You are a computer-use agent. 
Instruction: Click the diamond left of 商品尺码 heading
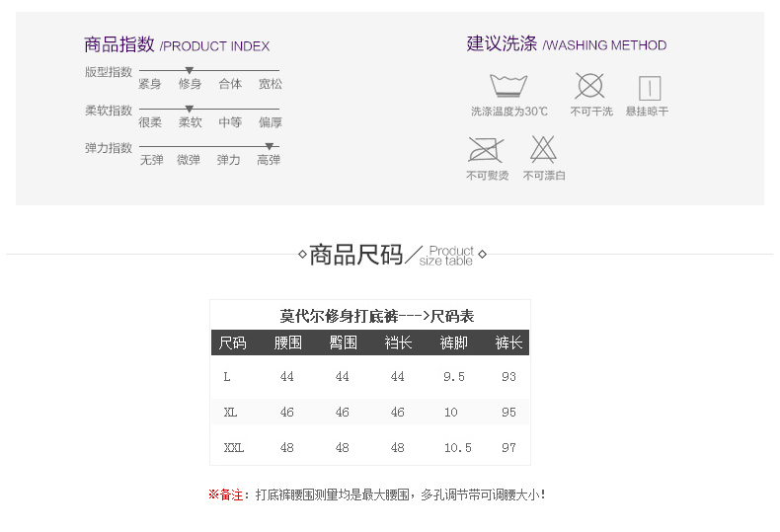click(x=302, y=256)
